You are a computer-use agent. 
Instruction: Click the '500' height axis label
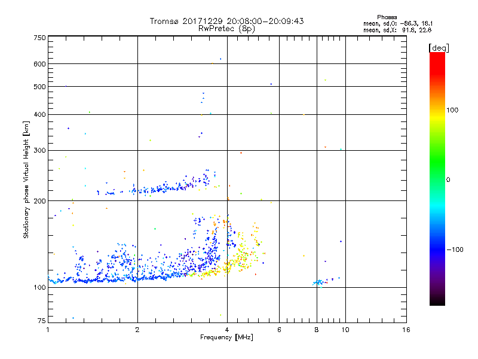39,87
